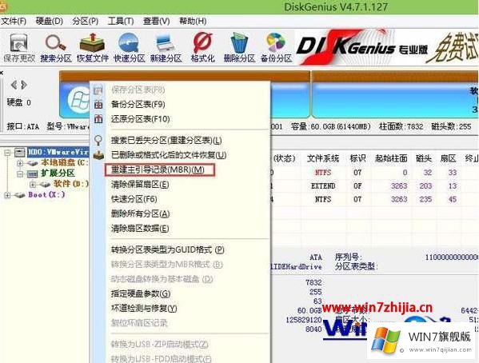Open the 文件(F) menu

click(x=14, y=21)
